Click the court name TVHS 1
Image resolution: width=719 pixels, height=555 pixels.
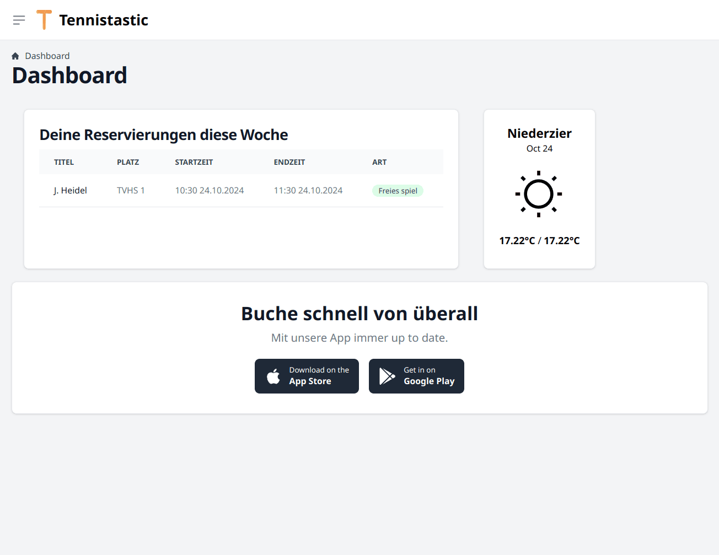(x=131, y=190)
